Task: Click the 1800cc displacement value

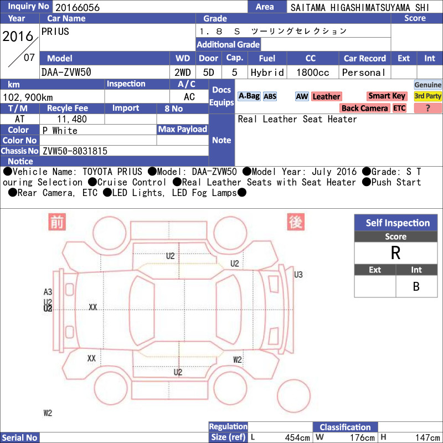Action: (313, 73)
